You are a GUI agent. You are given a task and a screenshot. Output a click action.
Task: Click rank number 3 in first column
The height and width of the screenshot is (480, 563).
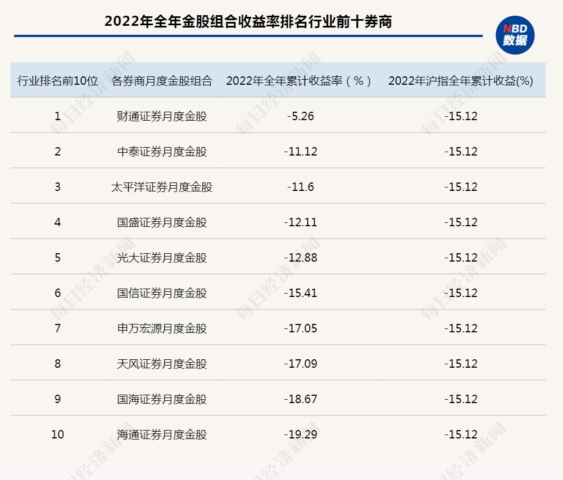pyautogui.click(x=57, y=187)
